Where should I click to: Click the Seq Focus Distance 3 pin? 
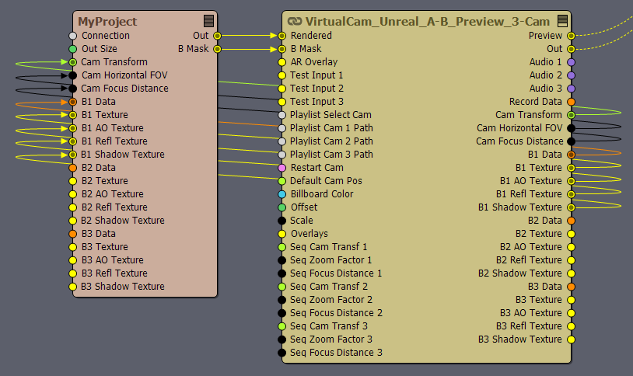tap(282, 353)
